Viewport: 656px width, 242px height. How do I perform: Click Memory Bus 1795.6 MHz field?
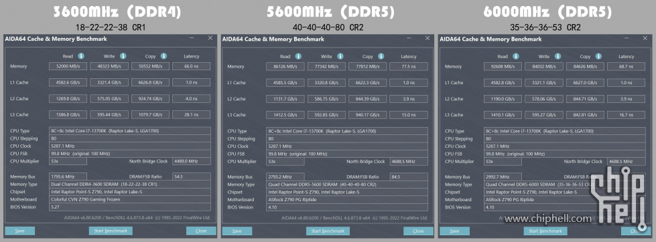(68, 176)
